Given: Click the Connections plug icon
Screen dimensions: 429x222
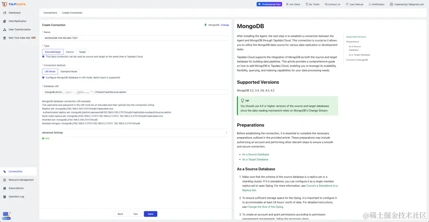Looking at the screenshot, I should pos(5,172).
